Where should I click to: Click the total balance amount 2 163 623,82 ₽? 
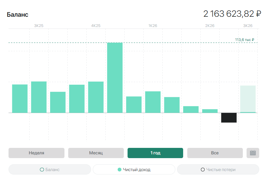[x=232, y=14]
